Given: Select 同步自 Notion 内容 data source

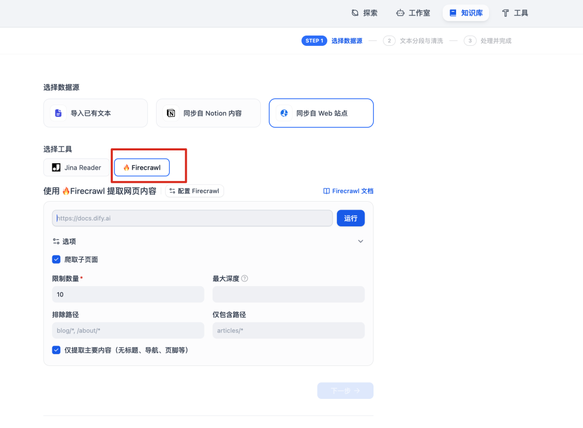Looking at the screenshot, I should coord(208,113).
